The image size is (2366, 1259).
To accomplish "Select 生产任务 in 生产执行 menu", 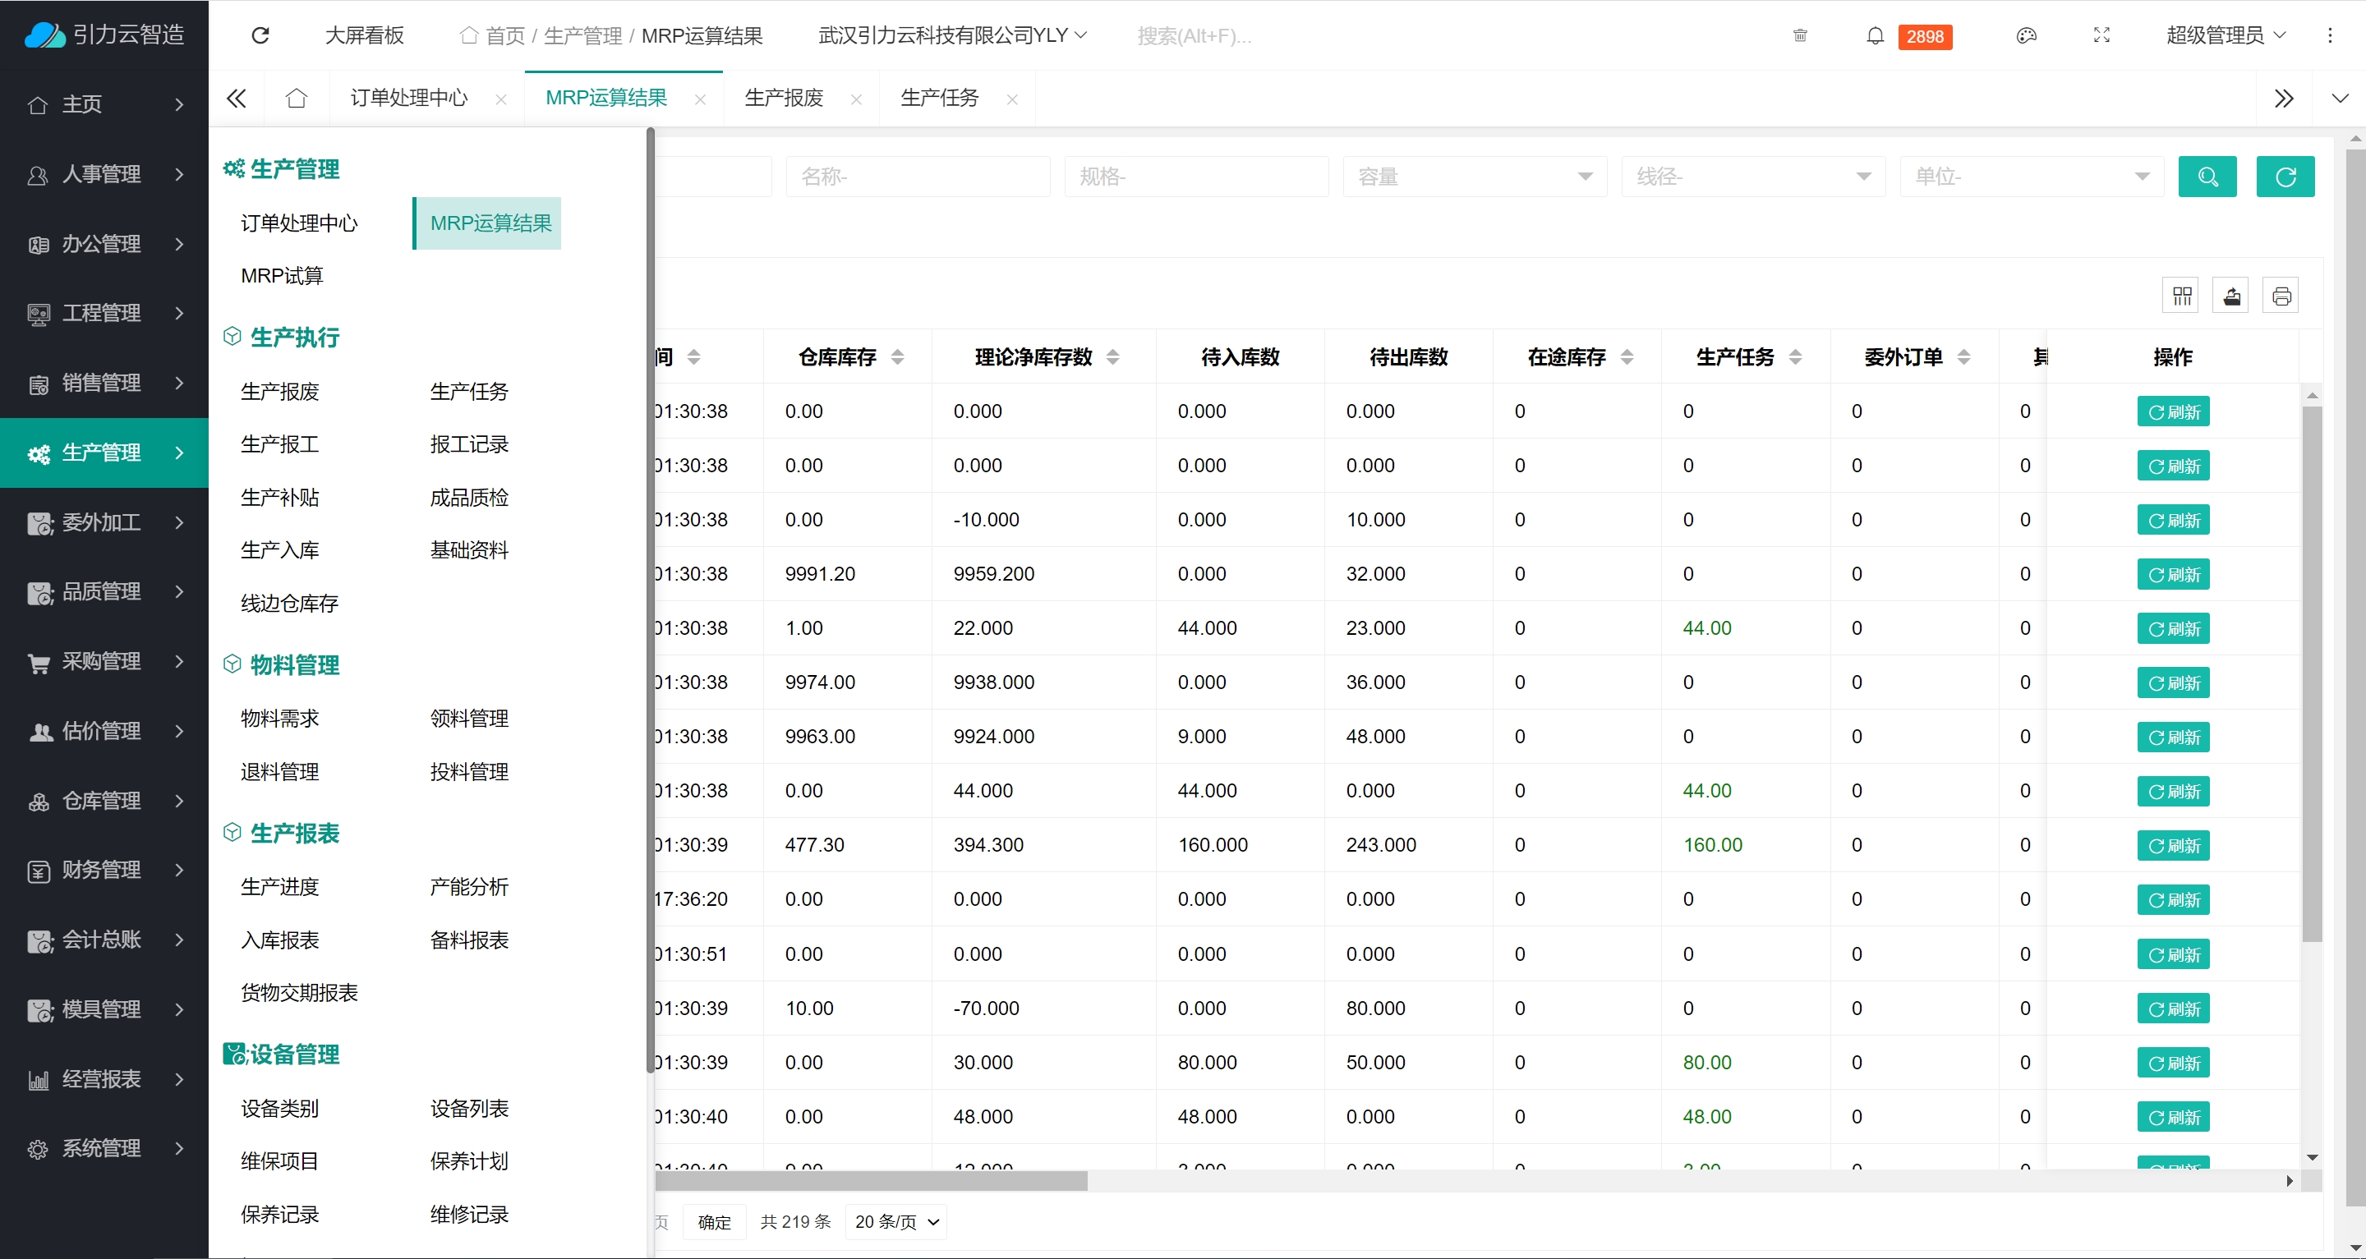I will coord(468,392).
